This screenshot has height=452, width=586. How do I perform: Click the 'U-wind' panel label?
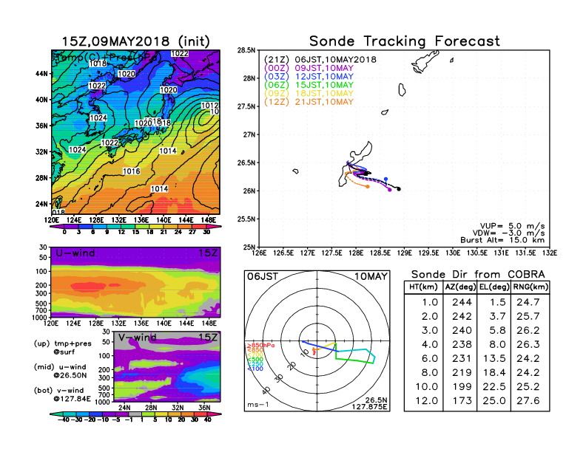click(75, 253)
